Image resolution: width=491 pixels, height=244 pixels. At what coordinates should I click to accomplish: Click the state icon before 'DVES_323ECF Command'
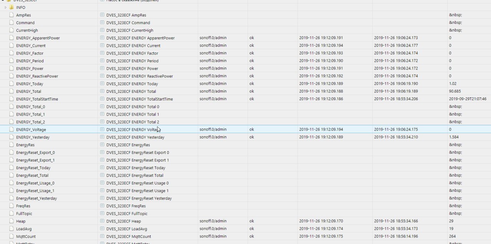click(x=102, y=23)
